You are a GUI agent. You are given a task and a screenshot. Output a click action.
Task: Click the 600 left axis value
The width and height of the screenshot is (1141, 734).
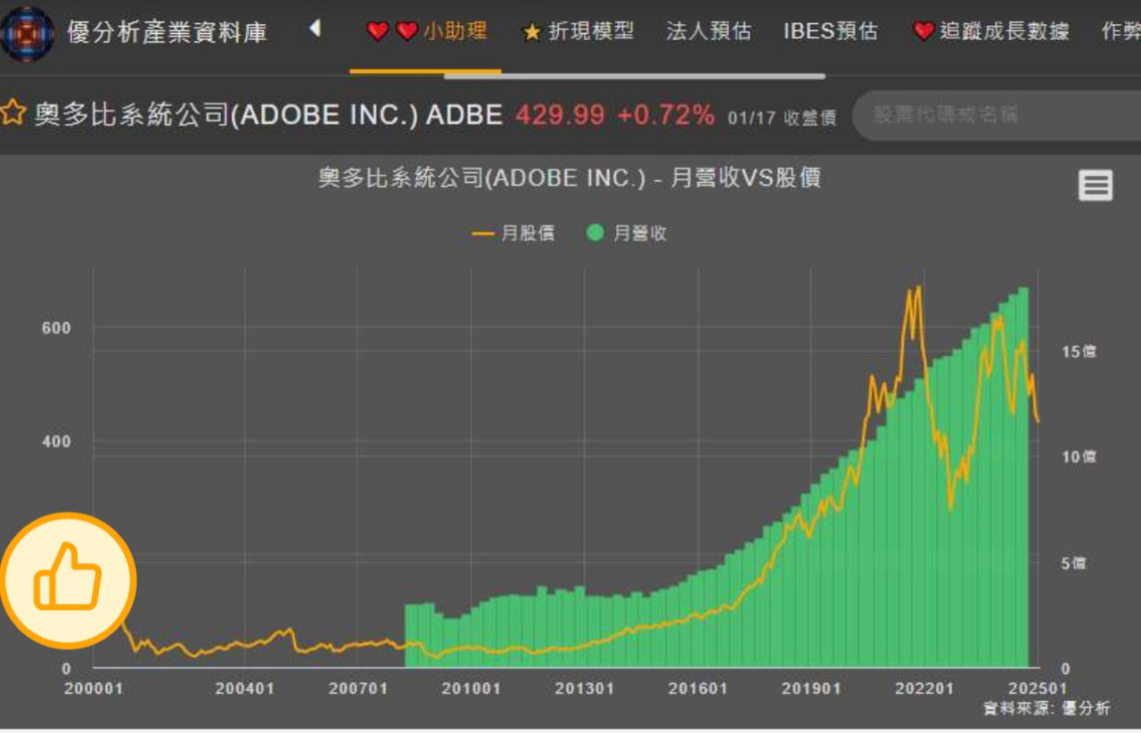pos(56,328)
